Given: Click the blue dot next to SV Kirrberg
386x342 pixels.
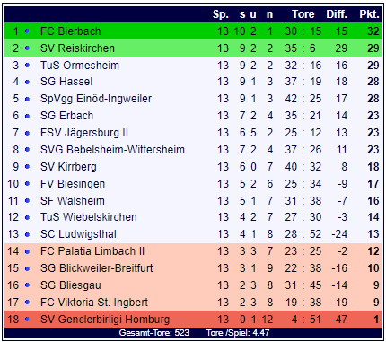Looking at the screenshot, I should pos(27,166).
